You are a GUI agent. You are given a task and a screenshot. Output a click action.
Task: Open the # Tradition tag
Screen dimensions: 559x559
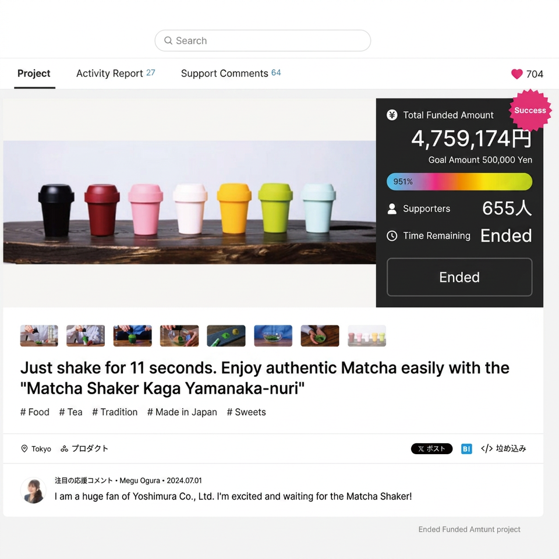[115, 412]
